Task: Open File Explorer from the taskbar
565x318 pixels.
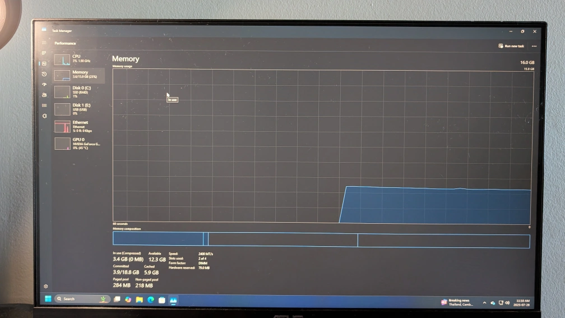Action: [x=140, y=299]
